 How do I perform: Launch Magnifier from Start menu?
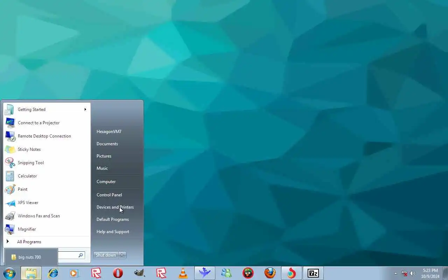(47, 229)
